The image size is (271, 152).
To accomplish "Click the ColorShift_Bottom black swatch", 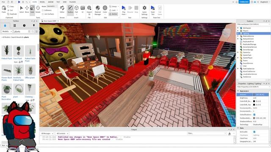I will 254,101.
